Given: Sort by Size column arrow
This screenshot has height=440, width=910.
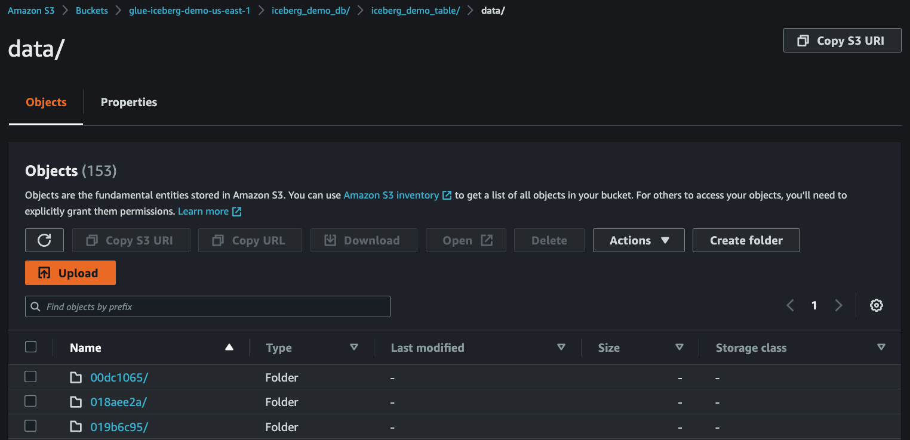Looking at the screenshot, I should [679, 347].
